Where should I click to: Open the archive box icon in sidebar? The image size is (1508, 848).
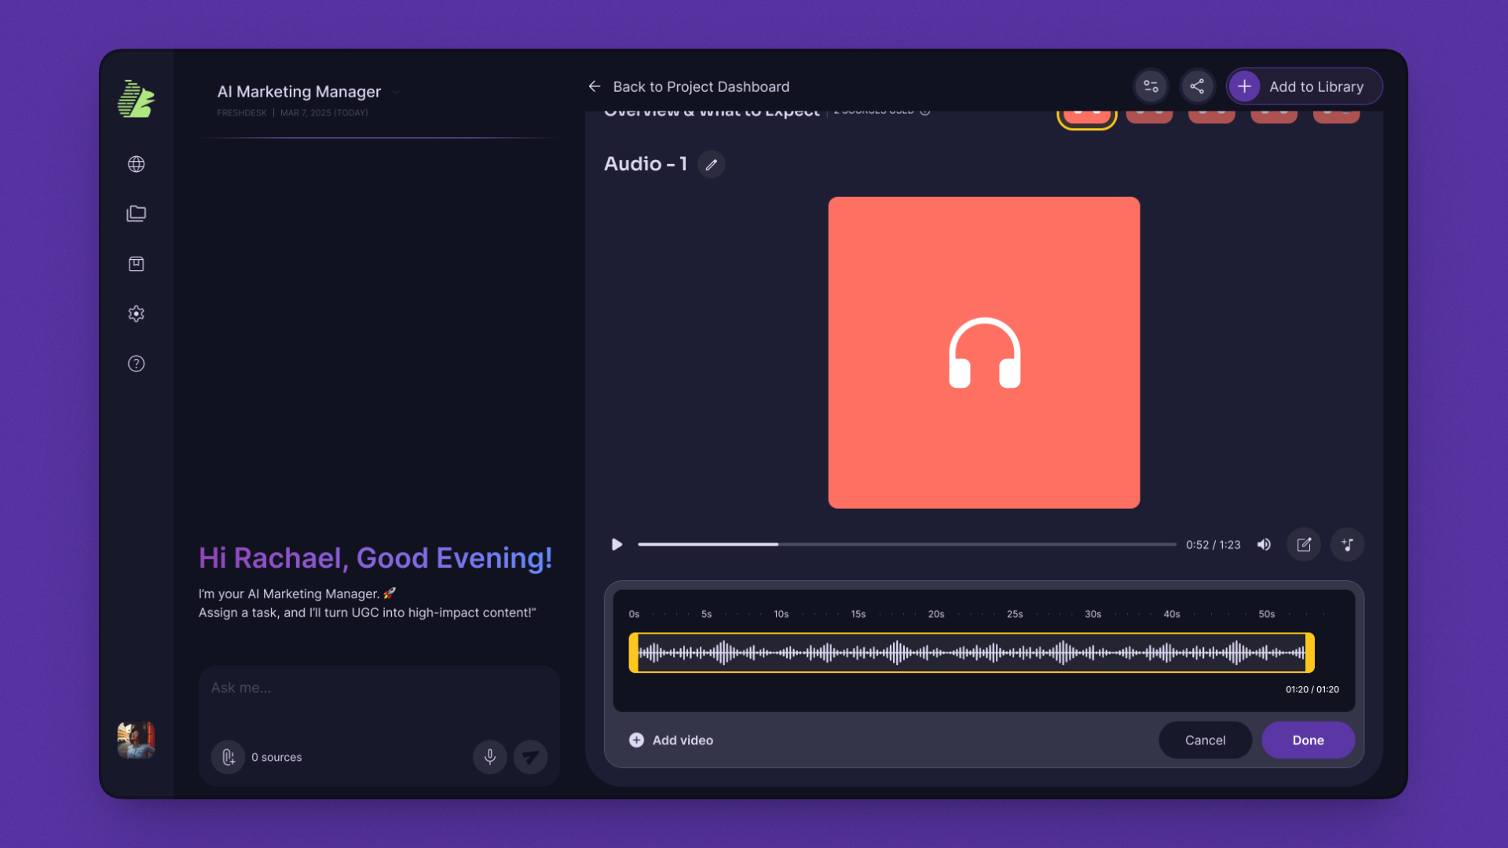tap(136, 264)
